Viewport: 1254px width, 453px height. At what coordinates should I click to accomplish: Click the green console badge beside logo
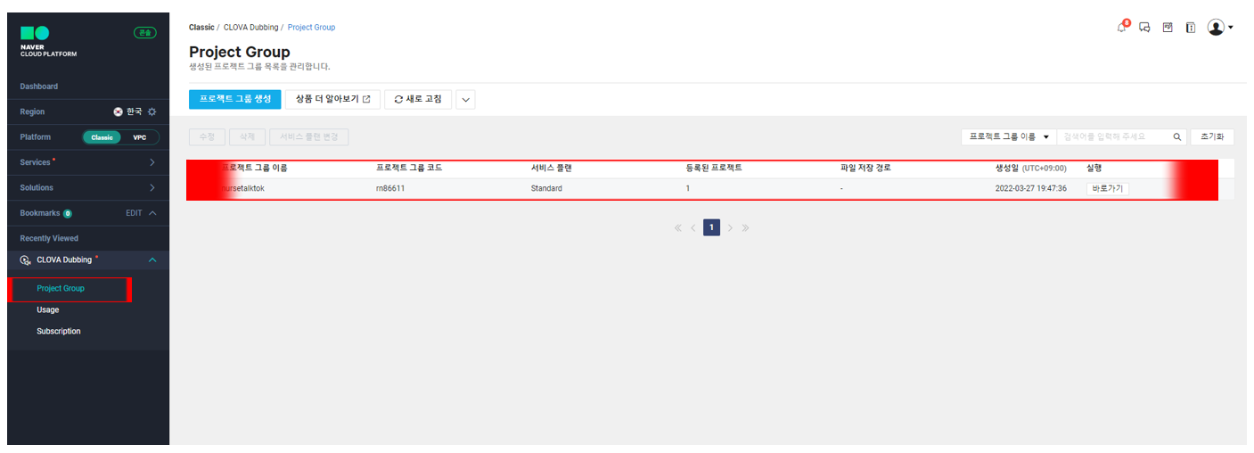coord(144,33)
